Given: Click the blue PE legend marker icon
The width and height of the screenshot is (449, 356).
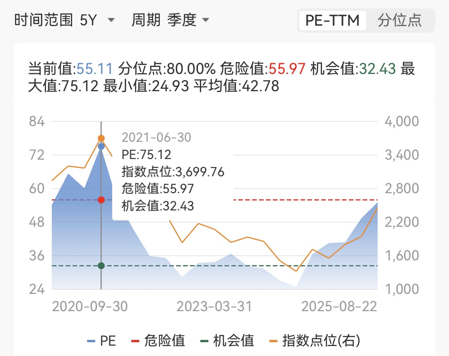Looking at the screenshot, I should click(x=91, y=341).
